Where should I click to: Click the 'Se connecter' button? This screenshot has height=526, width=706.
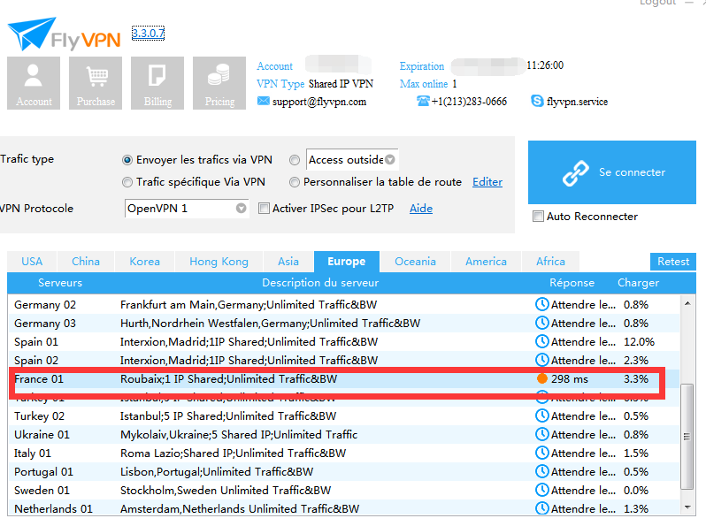click(612, 172)
